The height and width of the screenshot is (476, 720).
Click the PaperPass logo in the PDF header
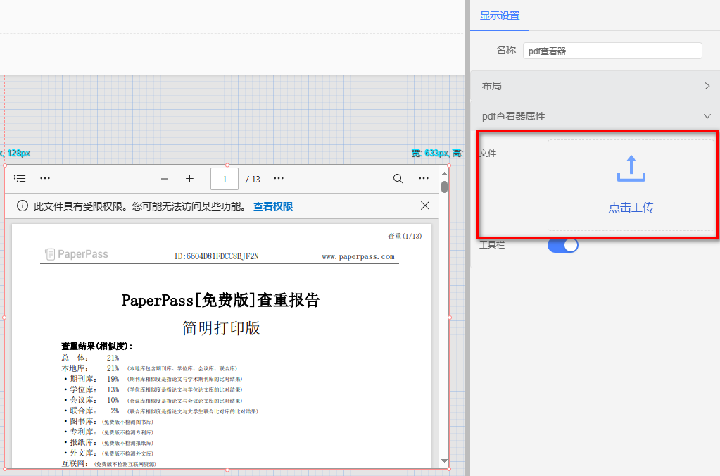click(76, 254)
